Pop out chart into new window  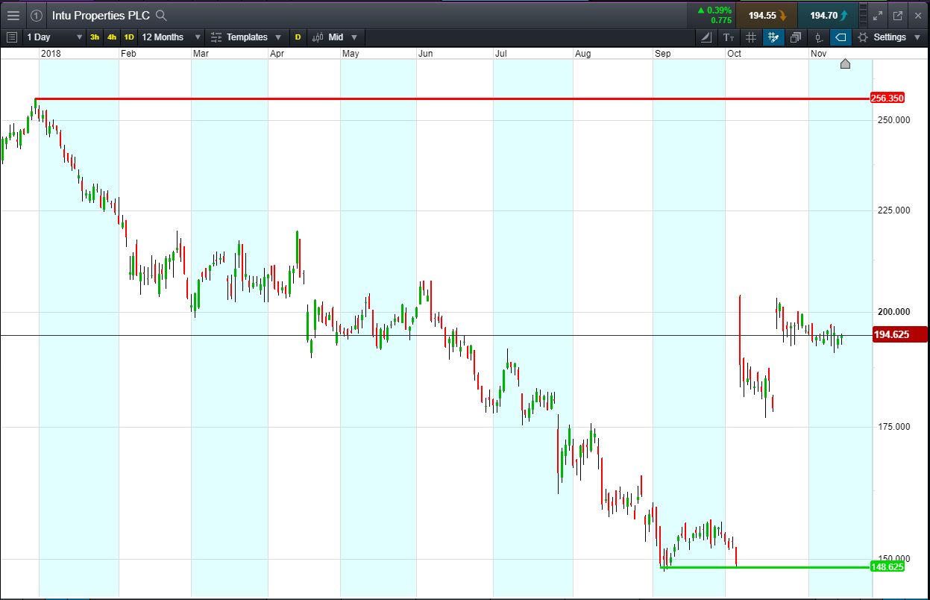(x=897, y=15)
